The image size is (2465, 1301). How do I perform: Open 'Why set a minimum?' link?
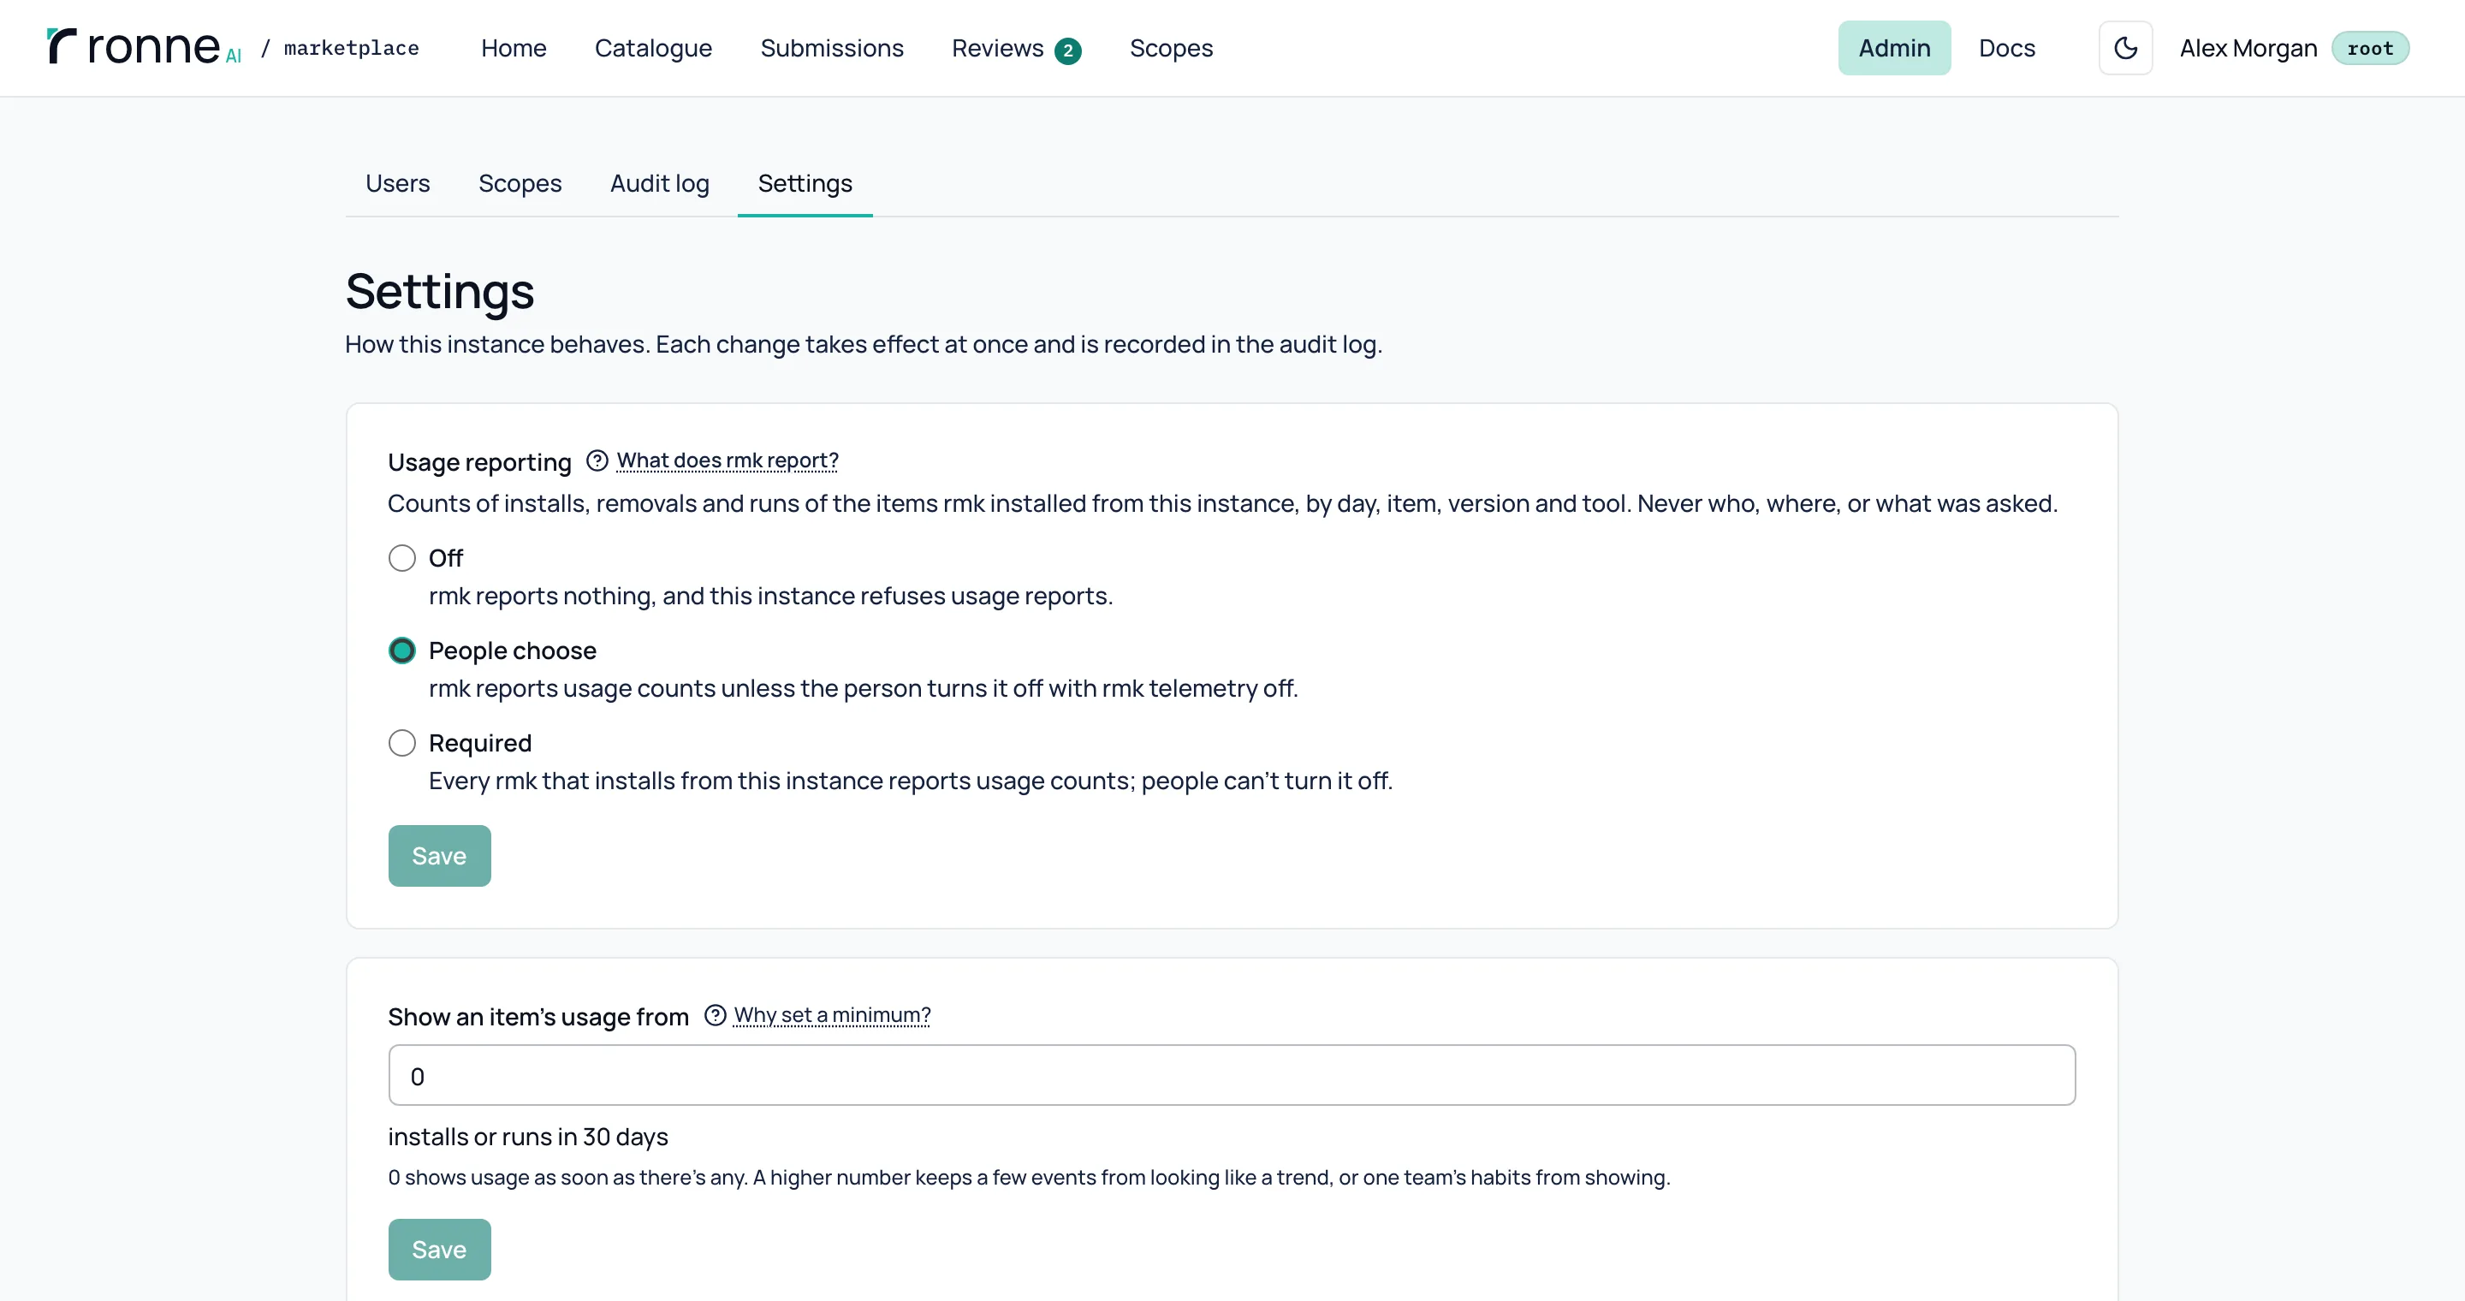[x=832, y=1014]
